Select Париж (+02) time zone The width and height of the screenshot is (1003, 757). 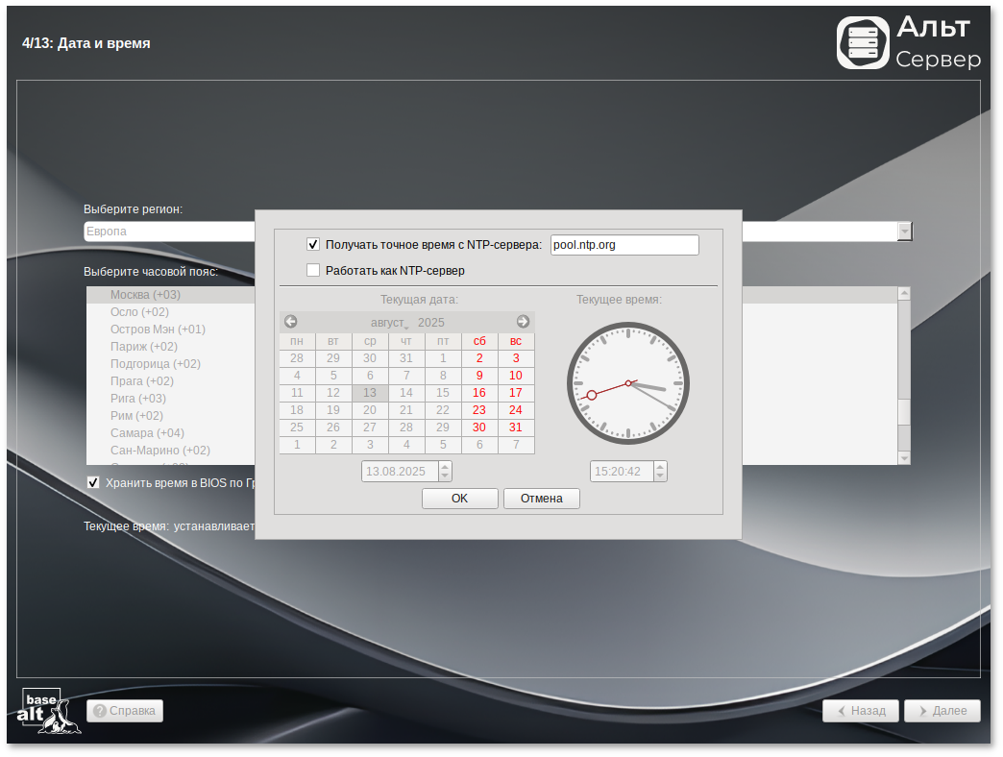(x=144, y=347)
